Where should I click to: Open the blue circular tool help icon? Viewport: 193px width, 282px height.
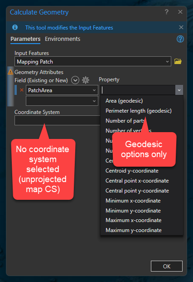click(180, 39)
